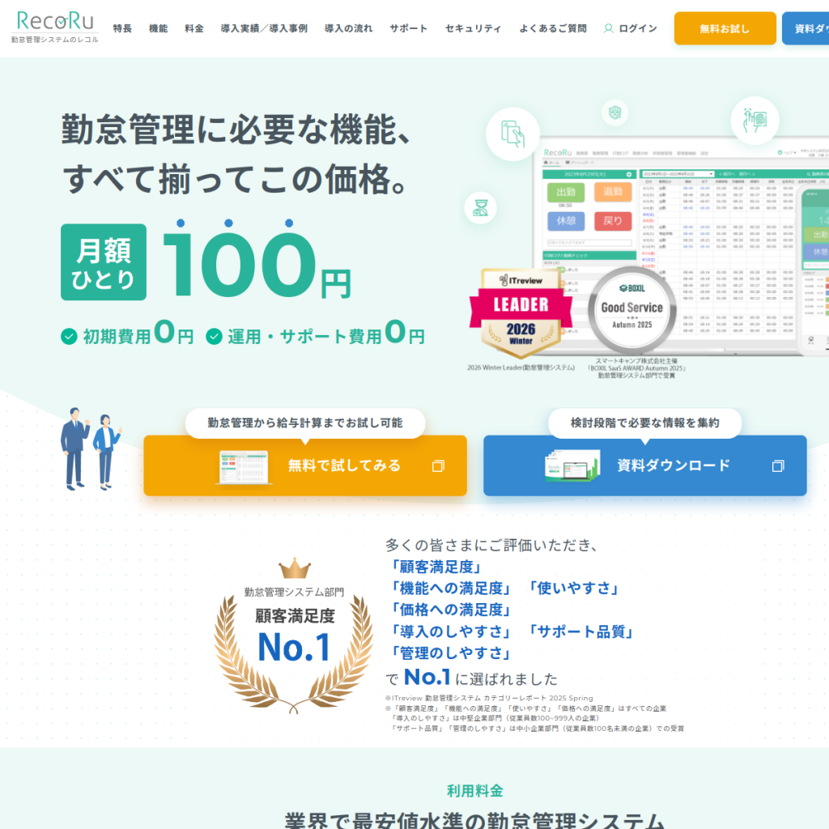Click the 「サポート品質」 text
Viewport: 829px width, 829px height.
(581, 631)
